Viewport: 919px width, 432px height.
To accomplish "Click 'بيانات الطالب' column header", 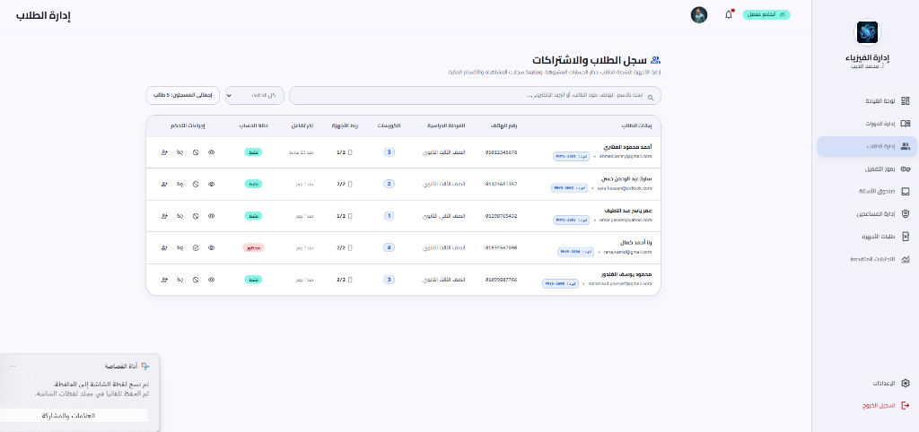I will coord(637,125).
